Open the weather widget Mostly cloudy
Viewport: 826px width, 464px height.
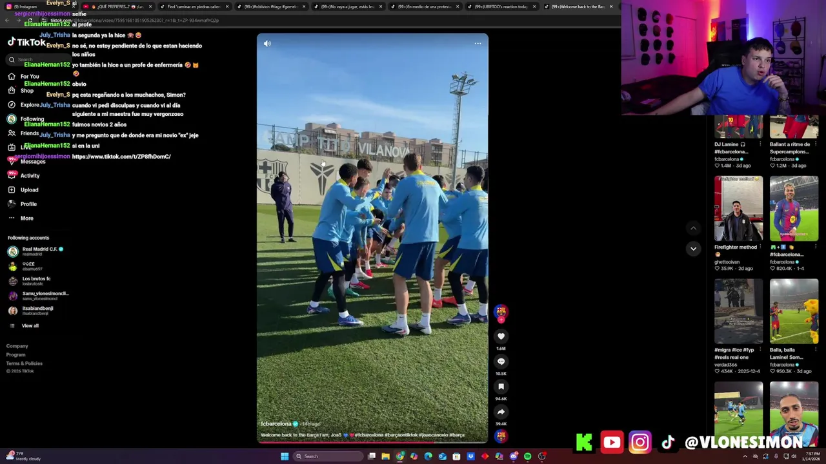click(x=23, y=456)
